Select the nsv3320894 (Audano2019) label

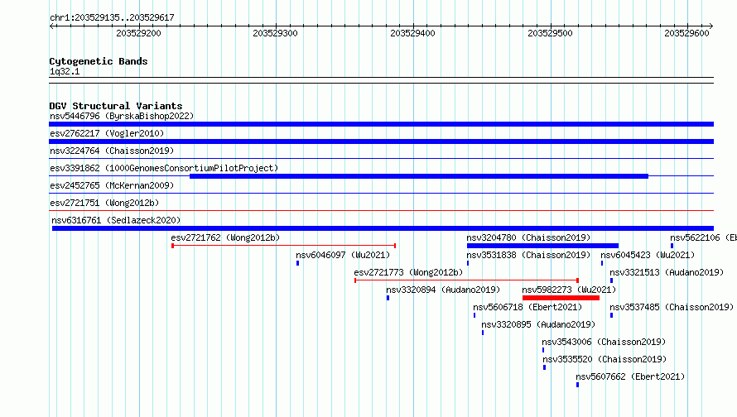pos(443,290)
